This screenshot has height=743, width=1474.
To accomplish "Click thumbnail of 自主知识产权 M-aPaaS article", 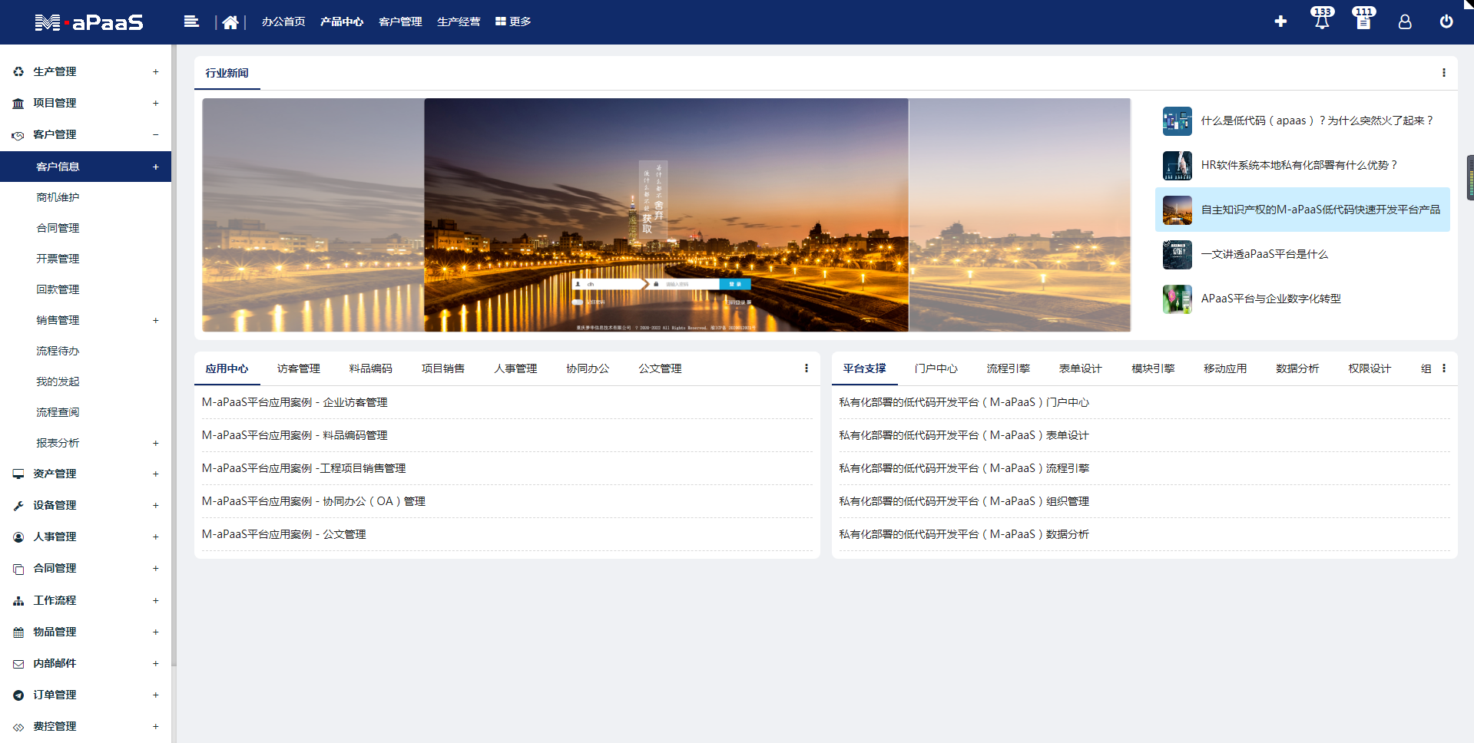I will coord(1177,210).
